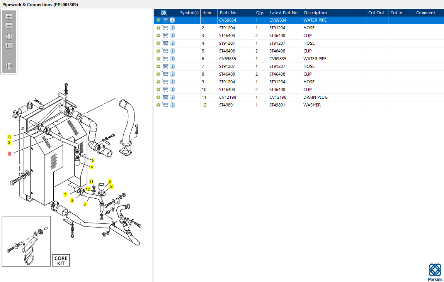The image size is (444, 282).
Task: Click the list export arrow icon
Action: tap(9, 66)
